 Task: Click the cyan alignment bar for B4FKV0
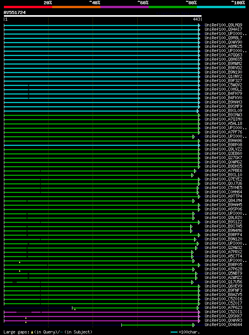click(x=101, y=98)
